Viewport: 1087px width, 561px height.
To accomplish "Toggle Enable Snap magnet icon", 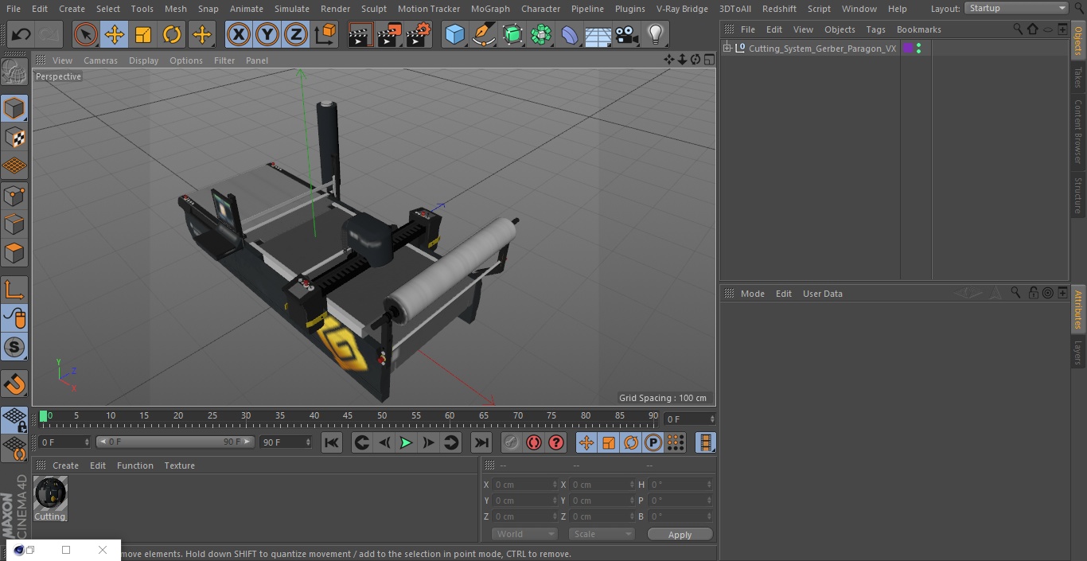I will point(14,384).
